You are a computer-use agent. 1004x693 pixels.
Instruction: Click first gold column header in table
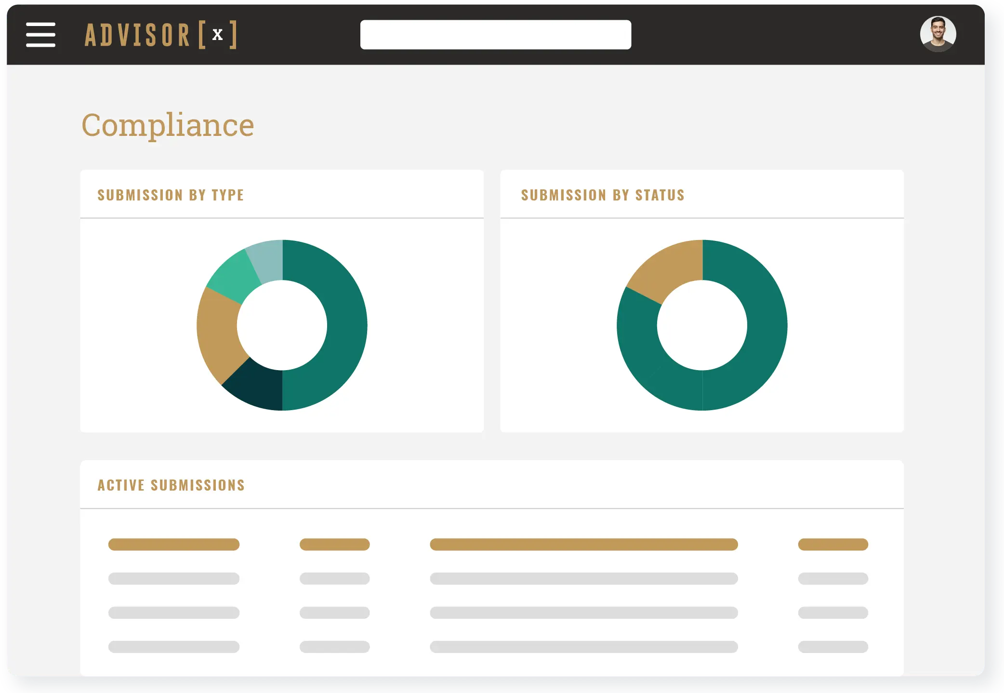[x=173, y=544]
